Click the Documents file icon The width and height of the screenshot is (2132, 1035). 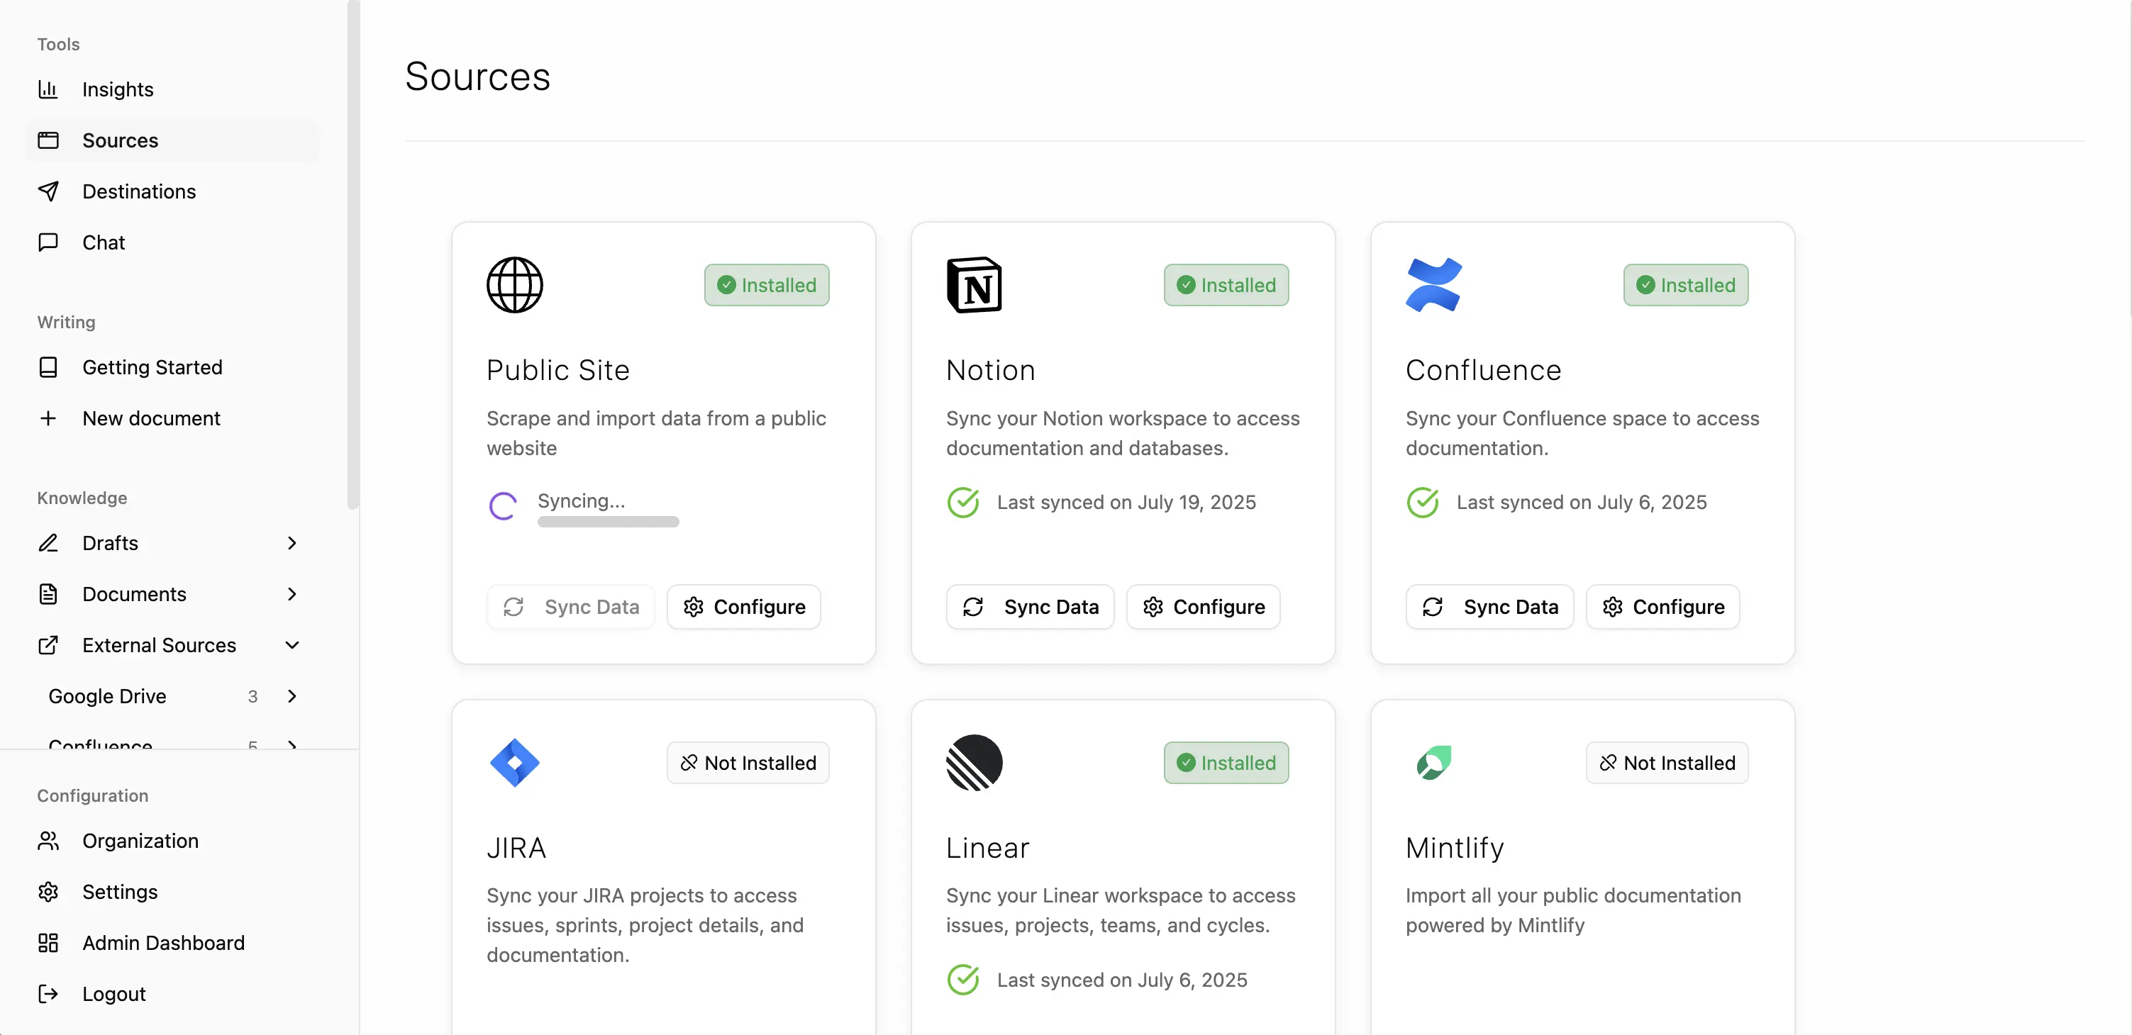click(48, 594)
